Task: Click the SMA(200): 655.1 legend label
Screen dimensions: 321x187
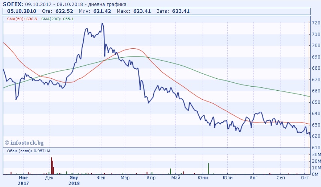Action: [57, 19]
